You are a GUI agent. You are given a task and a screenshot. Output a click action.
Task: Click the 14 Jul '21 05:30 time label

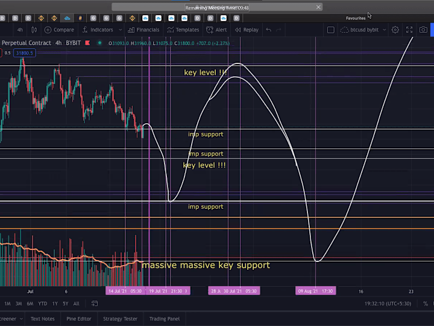pos(125,291)
